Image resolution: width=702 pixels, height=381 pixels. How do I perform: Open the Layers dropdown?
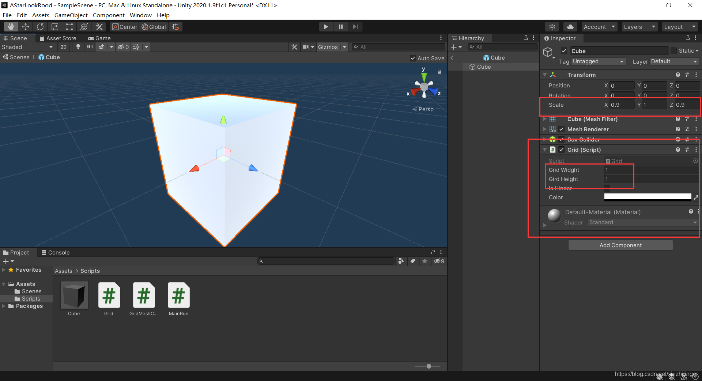coord(639,27)
